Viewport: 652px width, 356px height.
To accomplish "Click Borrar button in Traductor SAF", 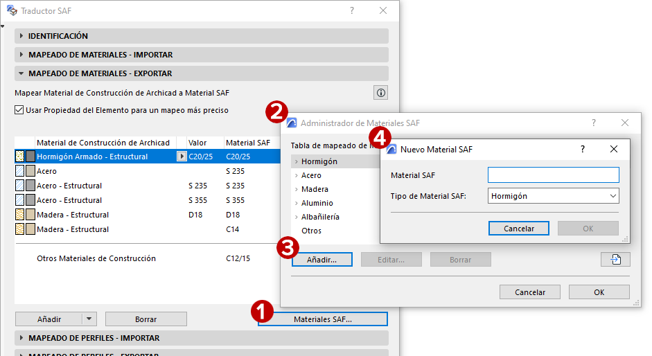I will click(x=146, y=319).
